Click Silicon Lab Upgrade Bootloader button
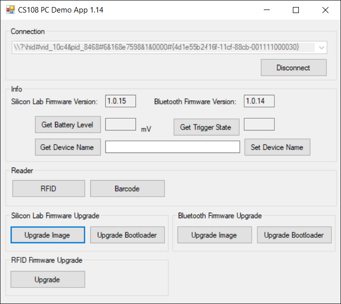The height and width of the screenshot is (304, 341). point(127,235)
